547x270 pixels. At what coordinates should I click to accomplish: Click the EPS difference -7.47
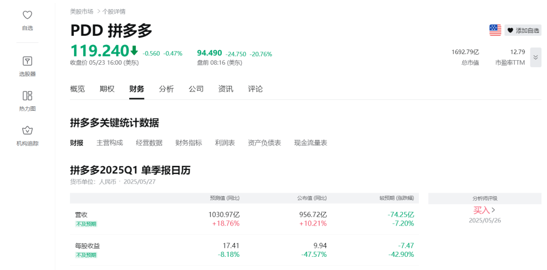[406, 246]
